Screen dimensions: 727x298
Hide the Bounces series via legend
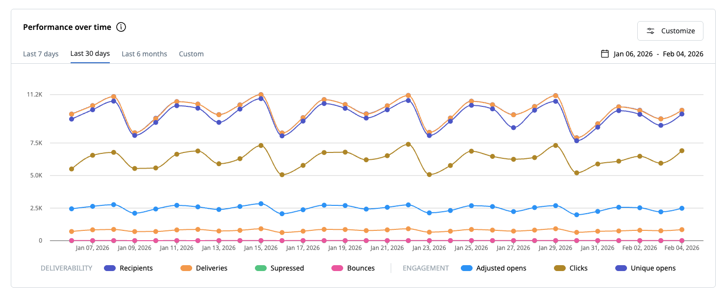(353, 268)
